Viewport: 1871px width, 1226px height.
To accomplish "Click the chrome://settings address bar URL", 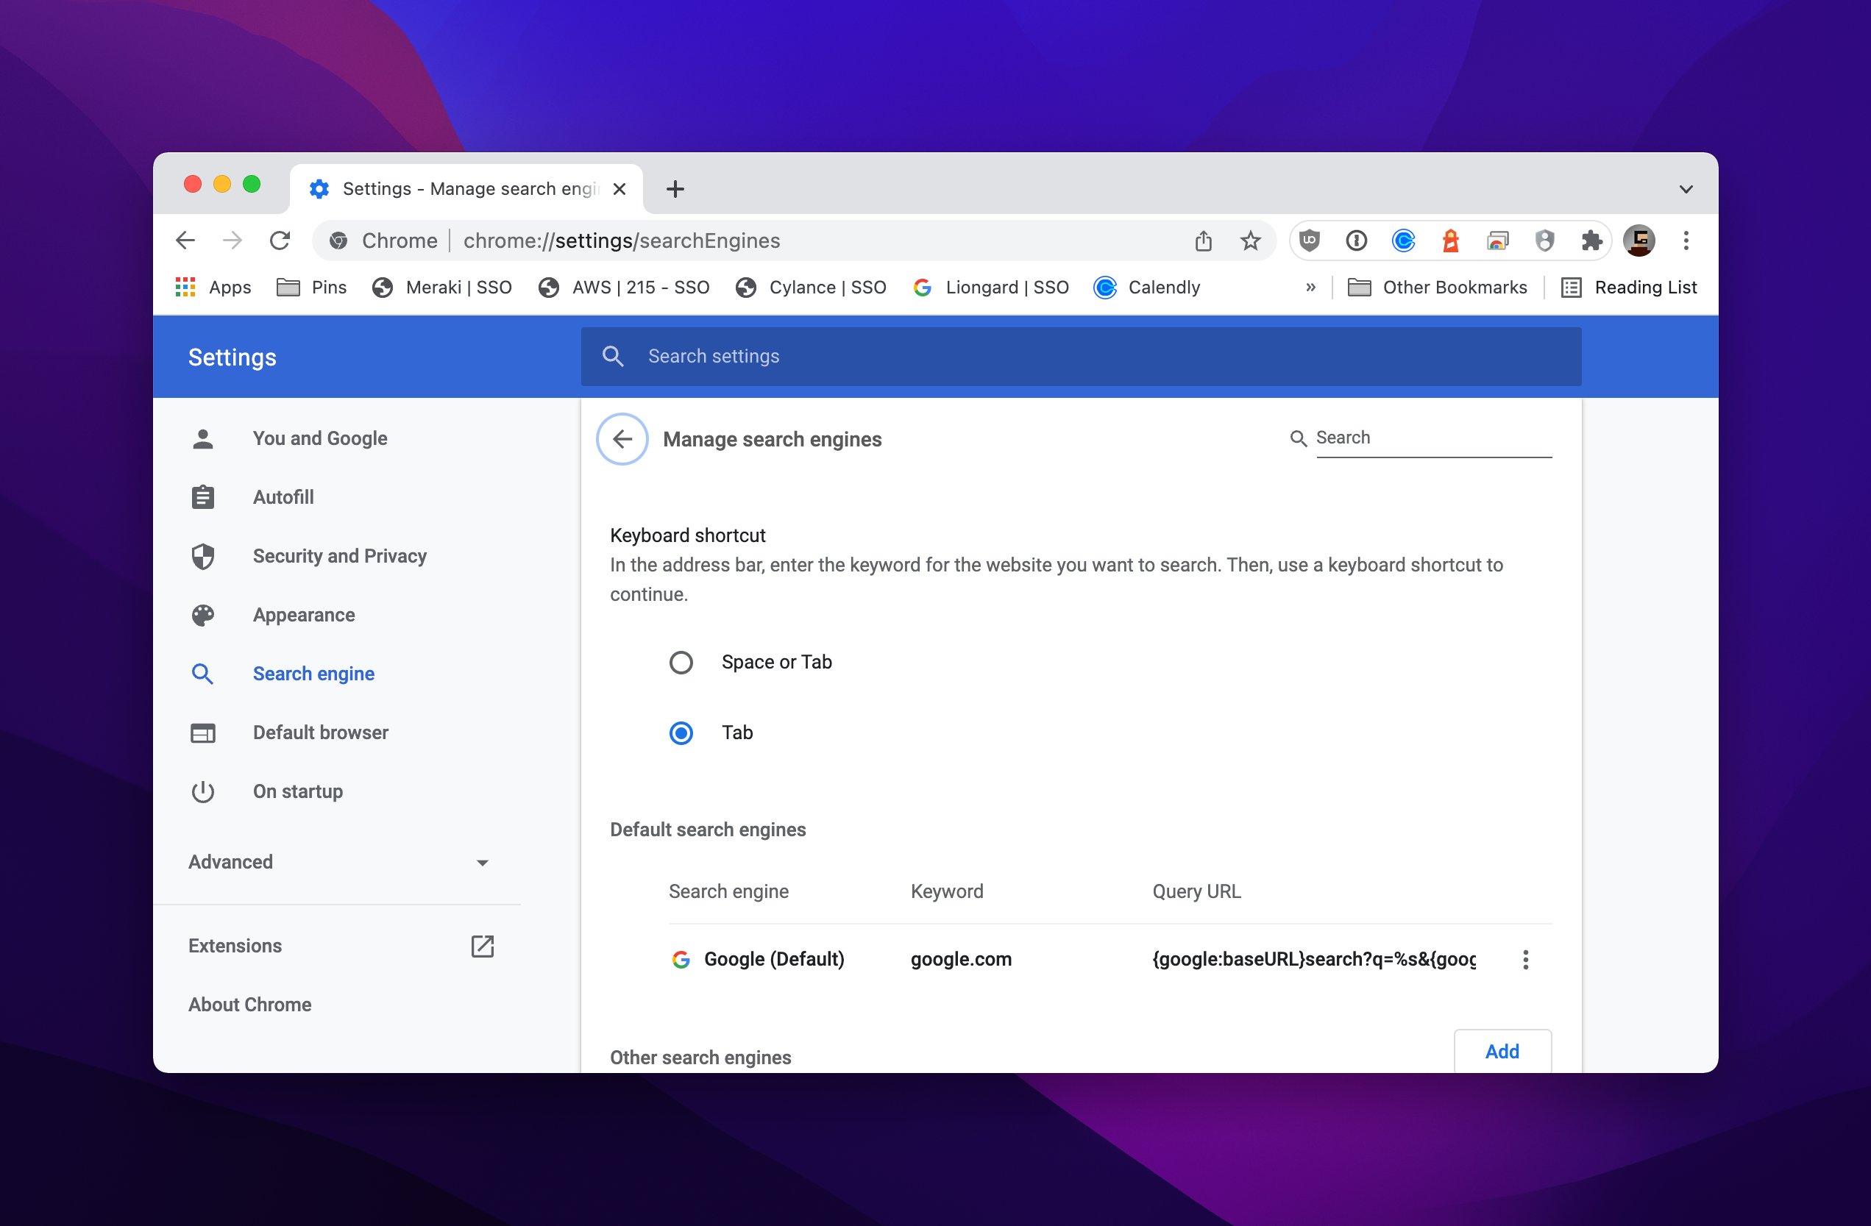I will [621, 240].
